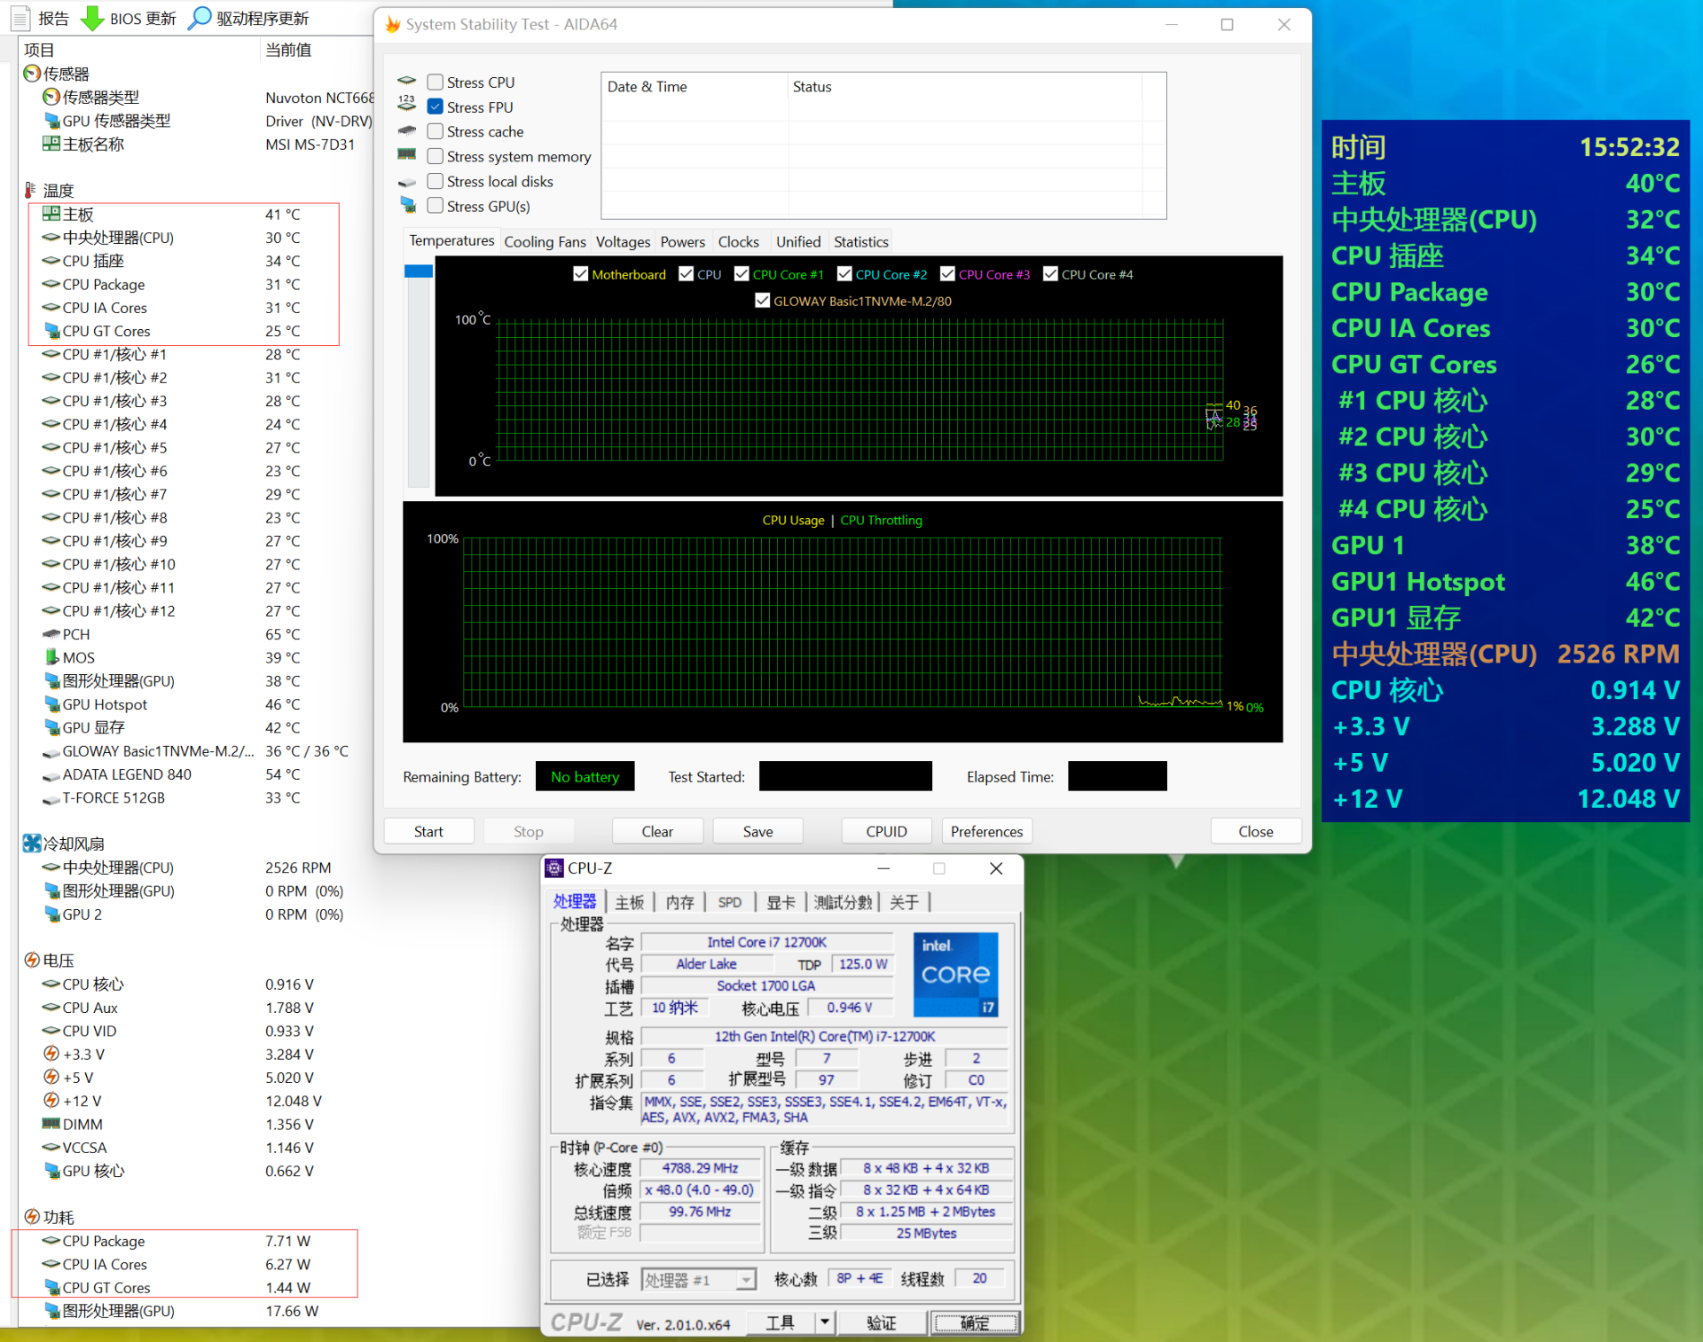
Task: Click the BIOS update green arrow icon
Action: tap(91, 18)
